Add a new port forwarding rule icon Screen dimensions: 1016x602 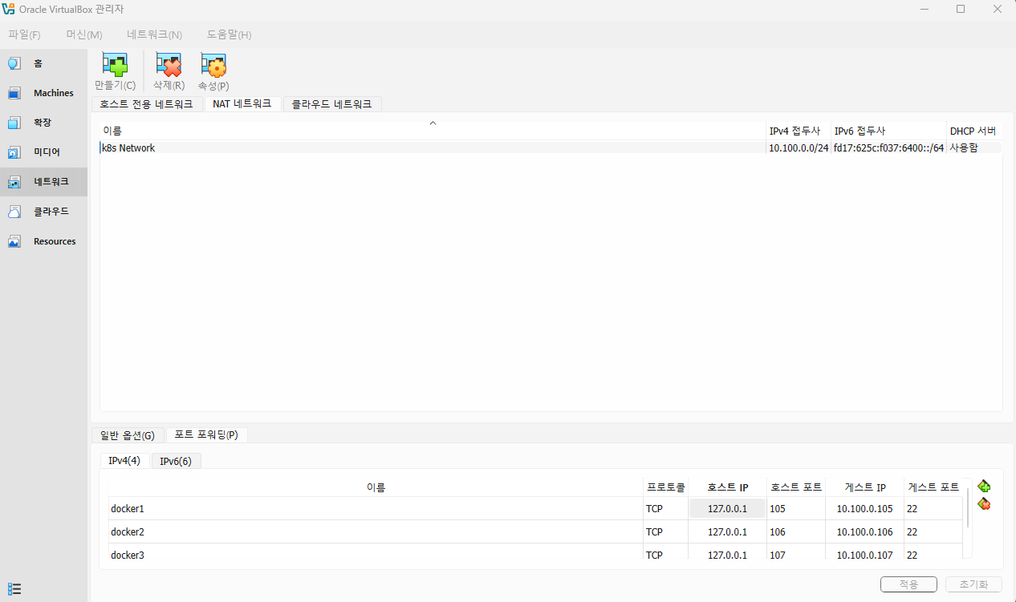984,486
